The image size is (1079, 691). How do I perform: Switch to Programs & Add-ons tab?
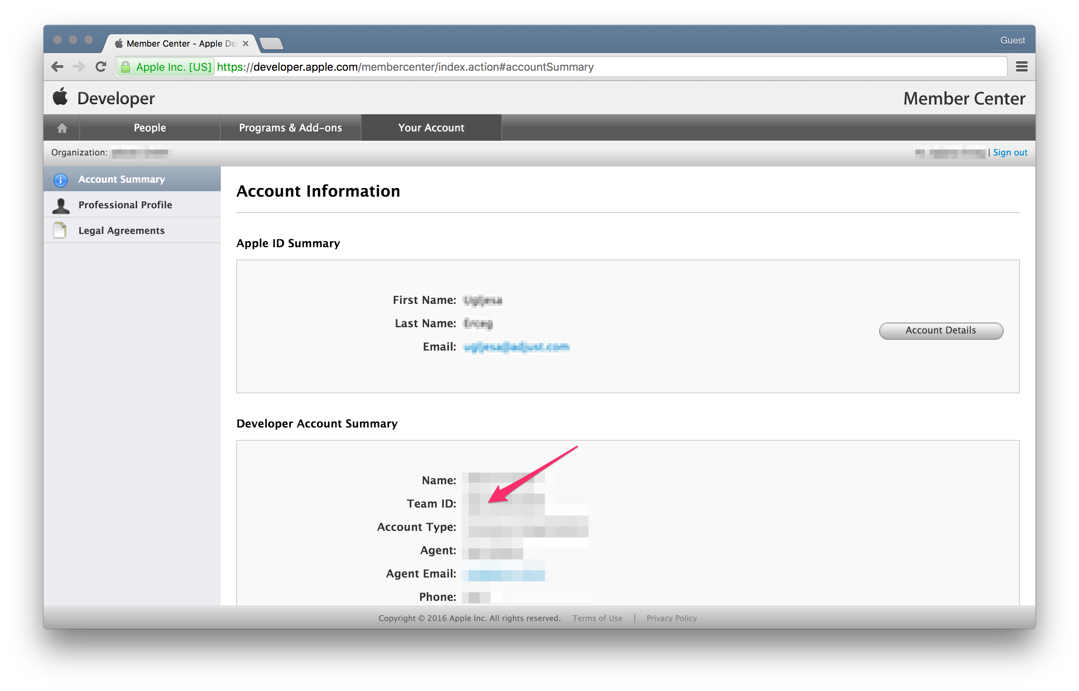point(290,128)
